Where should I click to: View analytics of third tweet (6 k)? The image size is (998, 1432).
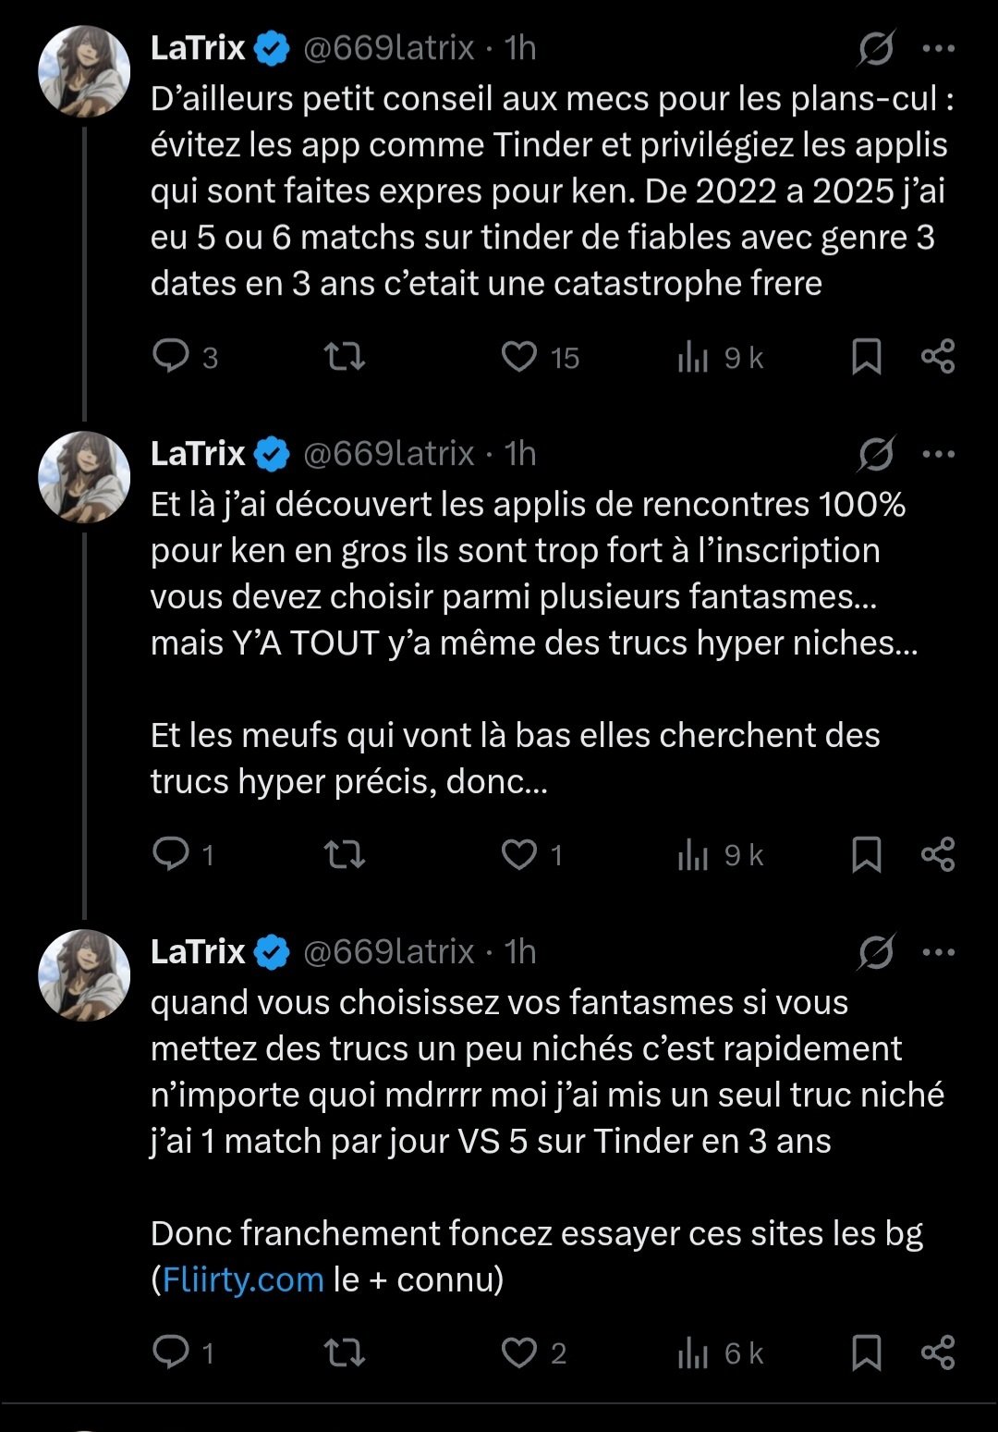pyautogui.click(x=693, y=1353)
